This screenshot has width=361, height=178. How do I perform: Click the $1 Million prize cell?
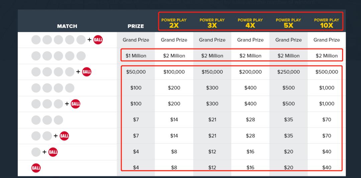click(136, 56)
